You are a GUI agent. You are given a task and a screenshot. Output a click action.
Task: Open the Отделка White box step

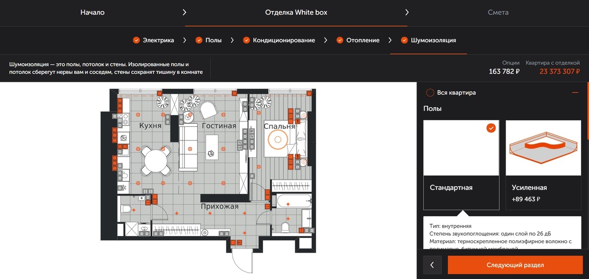296,12
